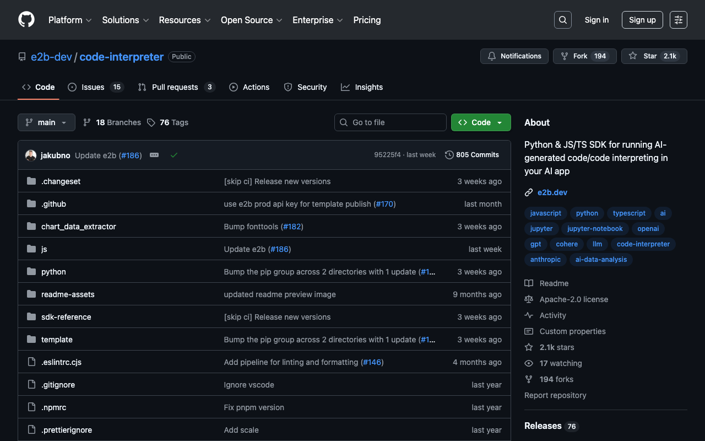Image resolution: width=705 pixels, height=441 pixels.
Task: Click the Notifications bell button
Action: pos(514,56)
